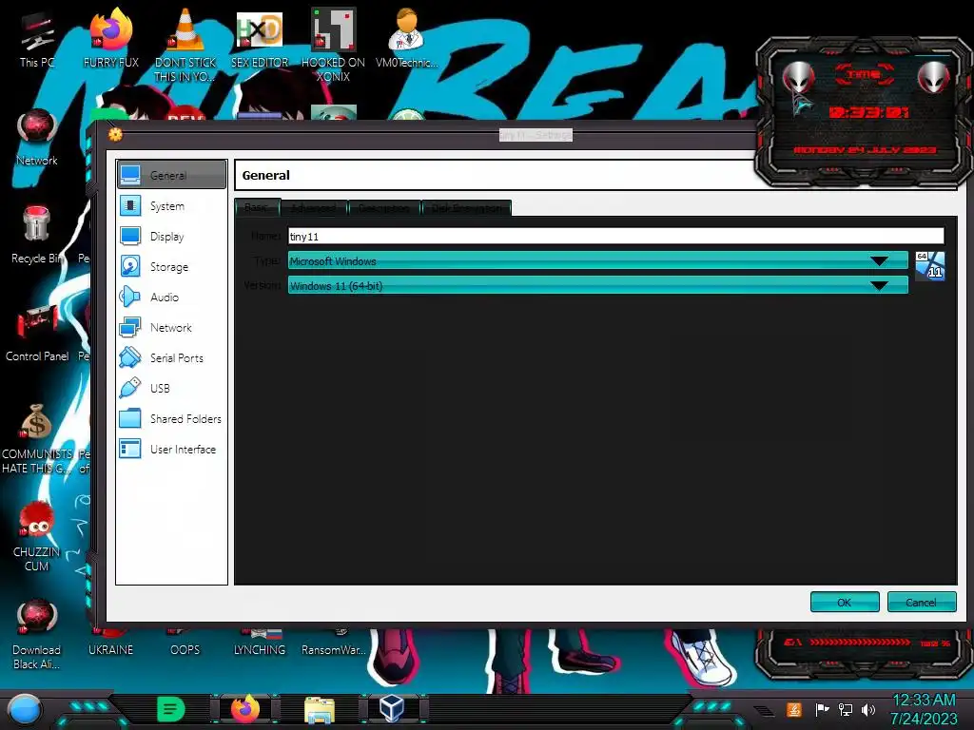Switch to the Basic tab
974x730 pixels.
258,207
